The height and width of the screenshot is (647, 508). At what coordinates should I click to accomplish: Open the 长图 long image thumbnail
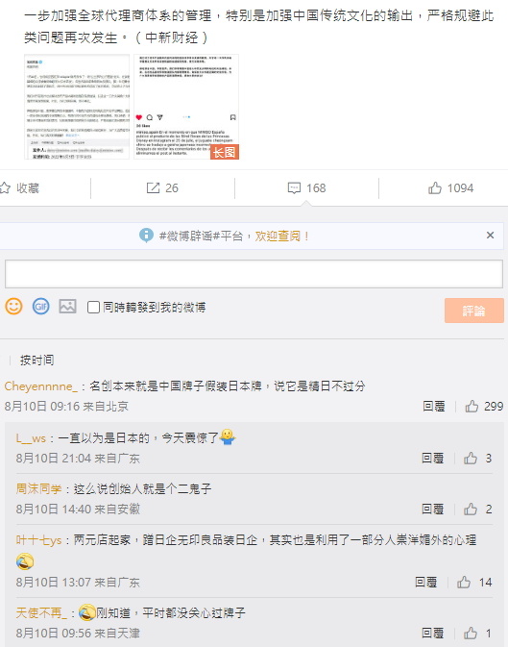click(186, 107)
